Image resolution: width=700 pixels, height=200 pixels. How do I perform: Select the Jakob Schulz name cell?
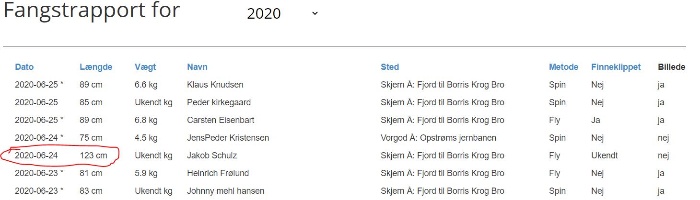(x=212, y=156)
